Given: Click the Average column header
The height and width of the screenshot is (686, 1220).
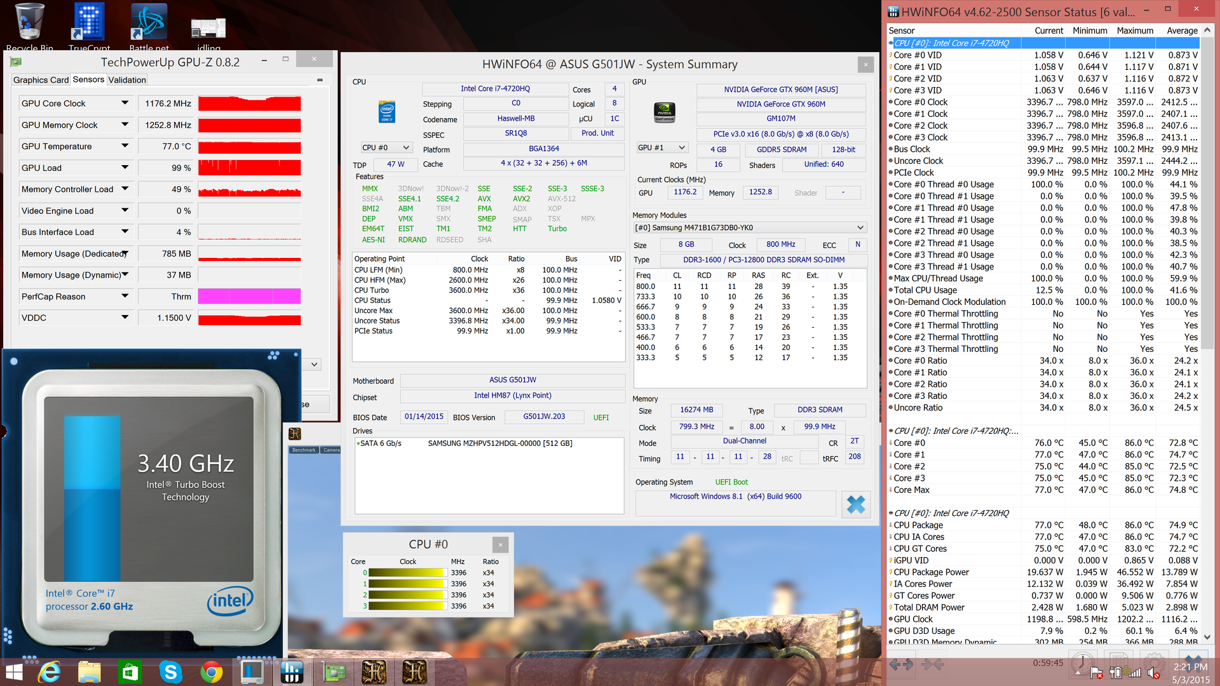Looking at the screenshot, I should coord(1182,30).
